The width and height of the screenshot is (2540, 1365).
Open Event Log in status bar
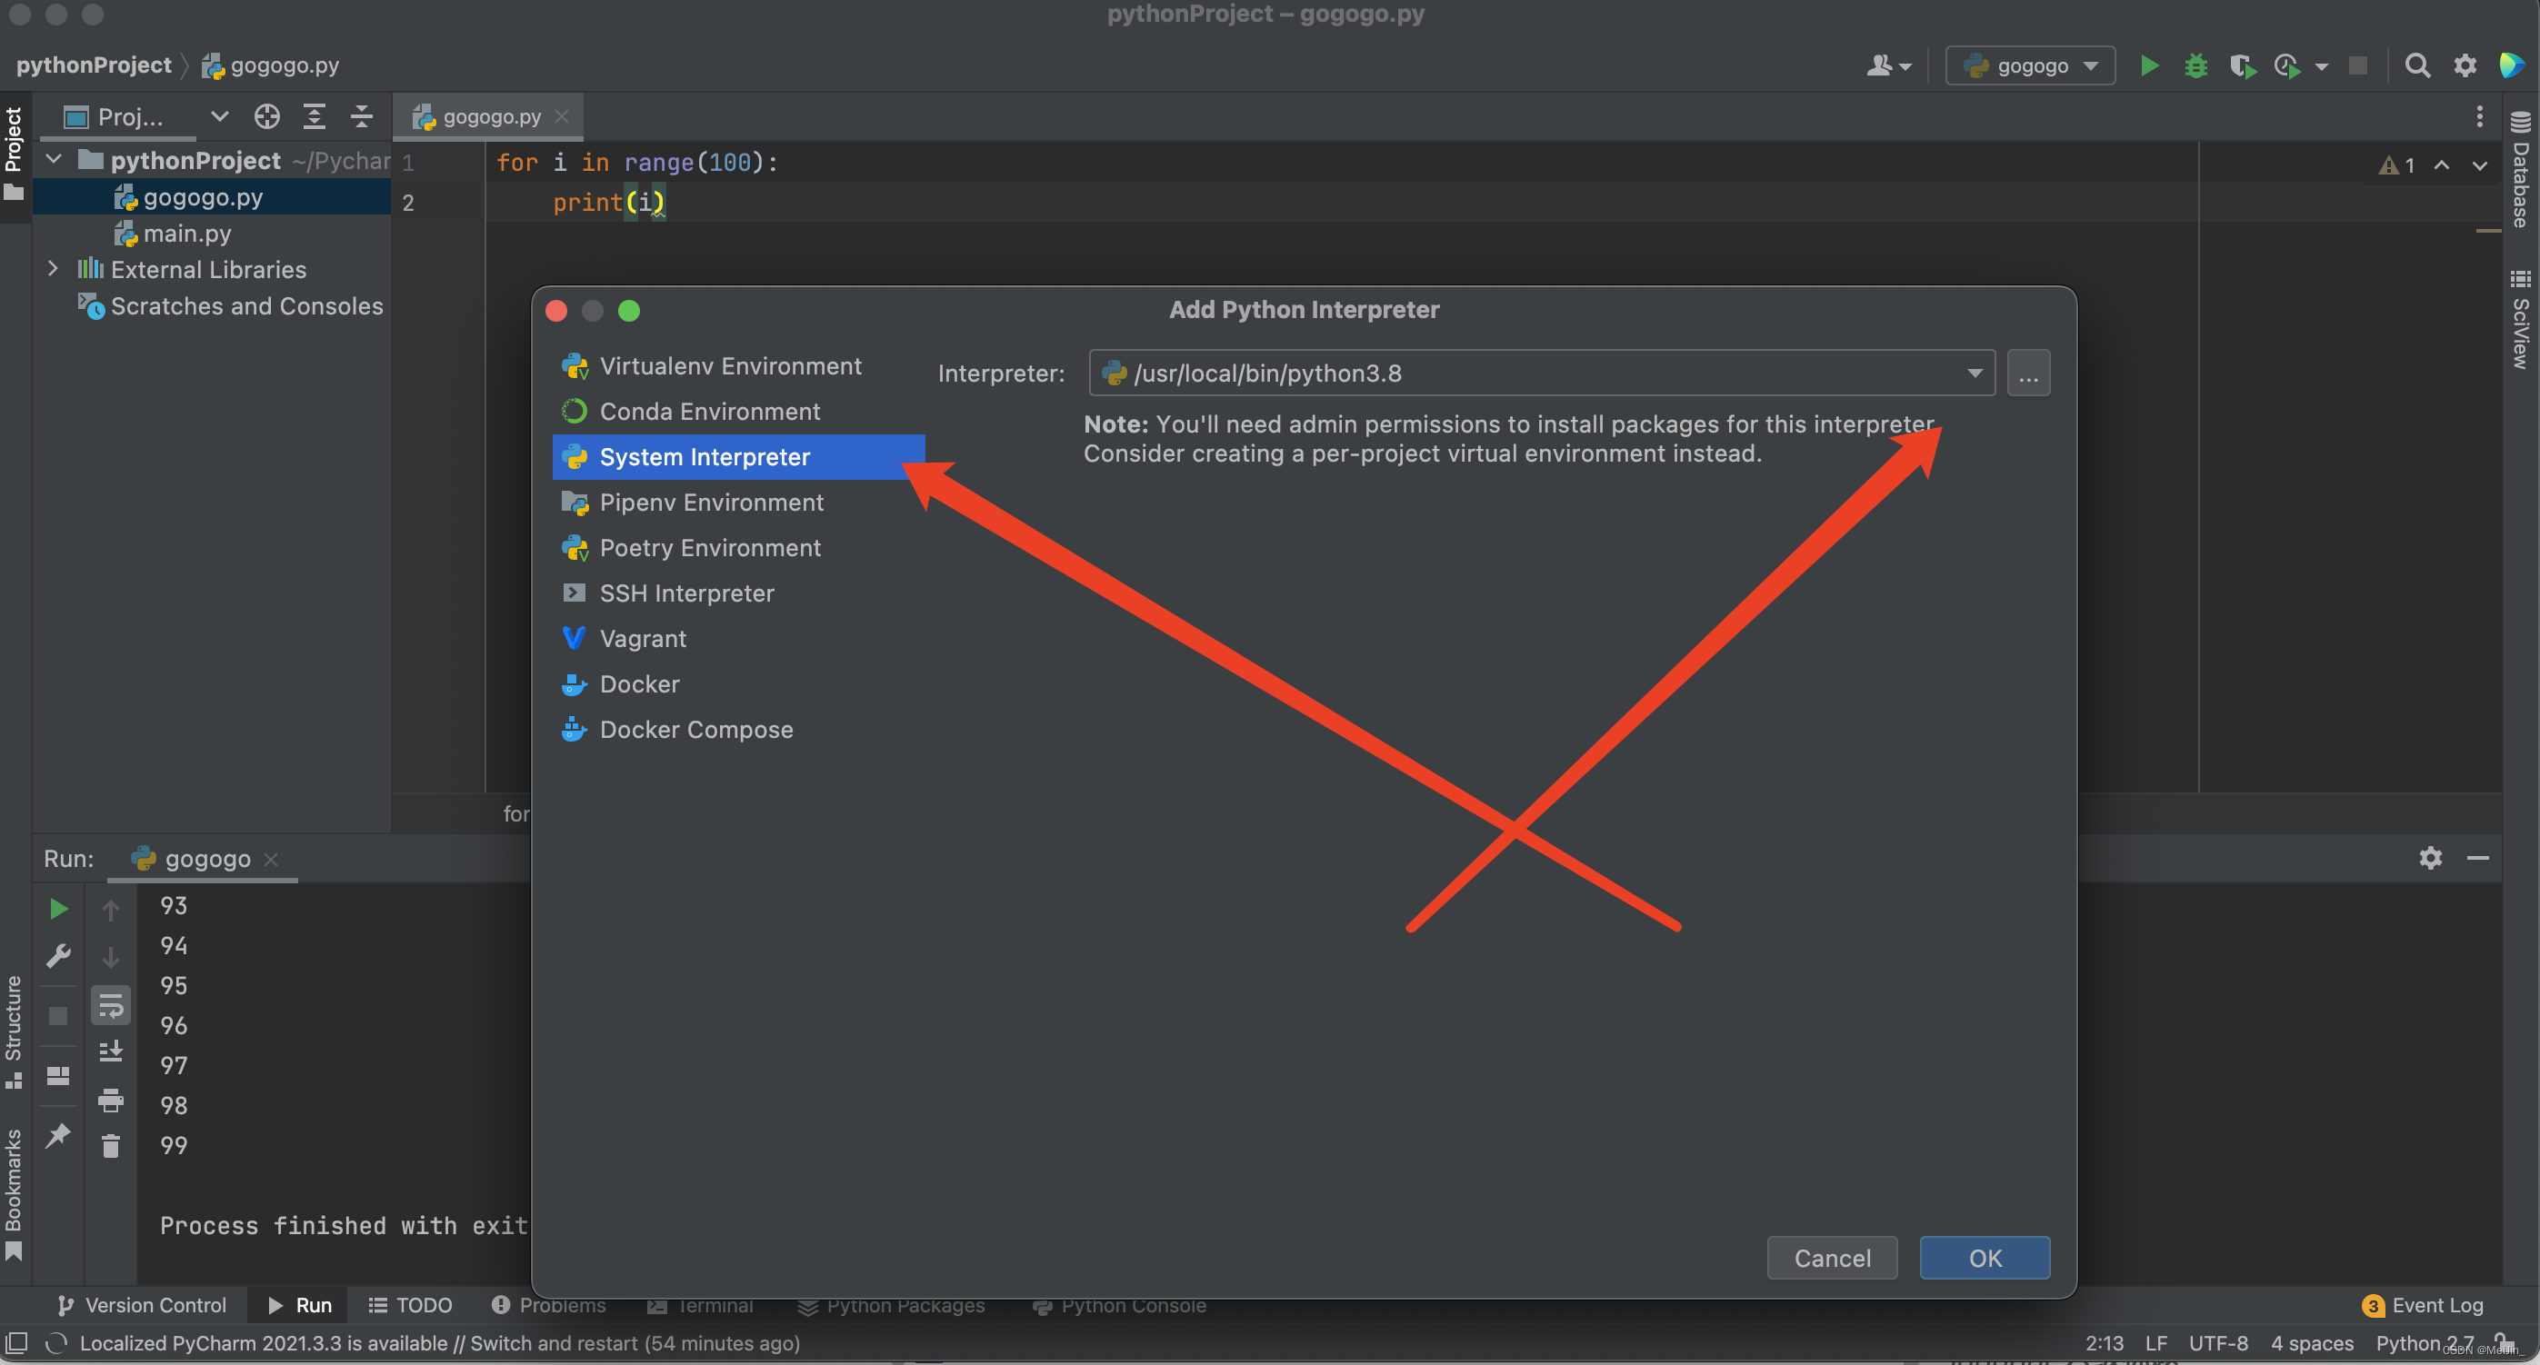pyautogui.click(x=2423, y=1305)
